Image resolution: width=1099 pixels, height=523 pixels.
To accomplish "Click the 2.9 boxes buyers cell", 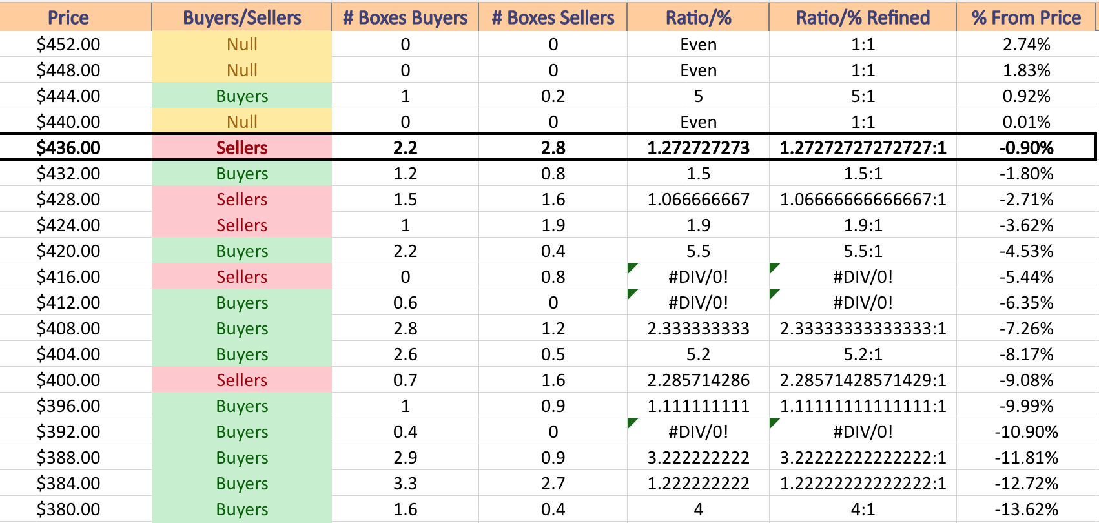I will tap(405, 458).
